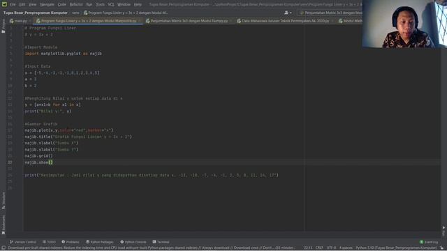Open the Project tool window sidebar button
This screenshot has width=447, height=251.
(3, 26)
